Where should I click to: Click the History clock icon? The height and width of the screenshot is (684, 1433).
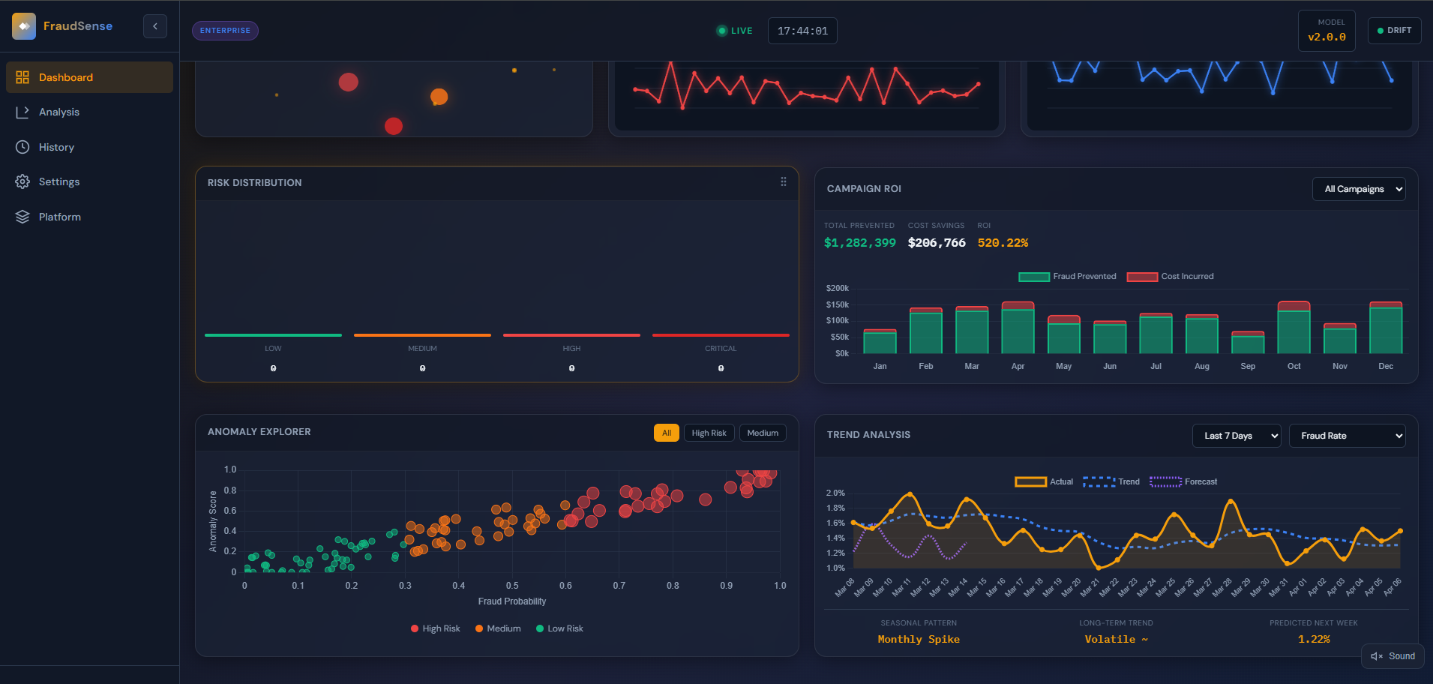(22, 147)
